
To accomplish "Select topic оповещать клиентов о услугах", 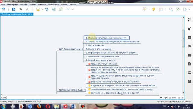I will coord(115,82).
